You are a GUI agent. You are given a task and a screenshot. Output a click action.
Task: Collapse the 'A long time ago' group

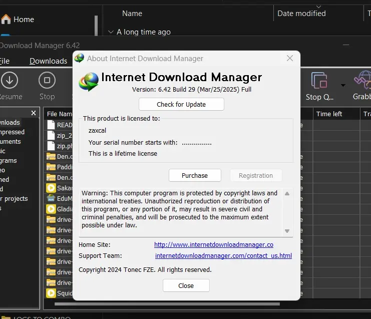[111, 32]
